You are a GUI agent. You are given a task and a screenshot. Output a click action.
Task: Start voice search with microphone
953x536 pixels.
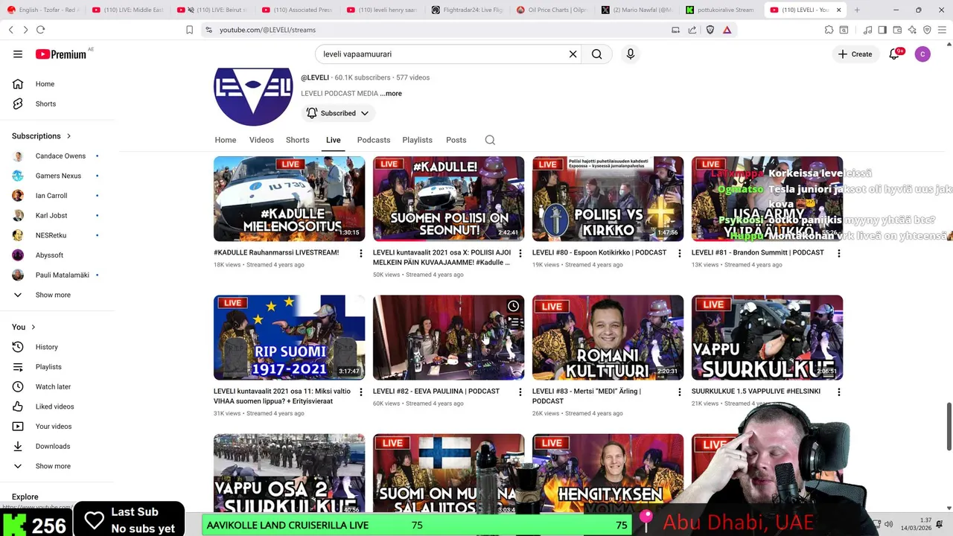pos(631,54)
